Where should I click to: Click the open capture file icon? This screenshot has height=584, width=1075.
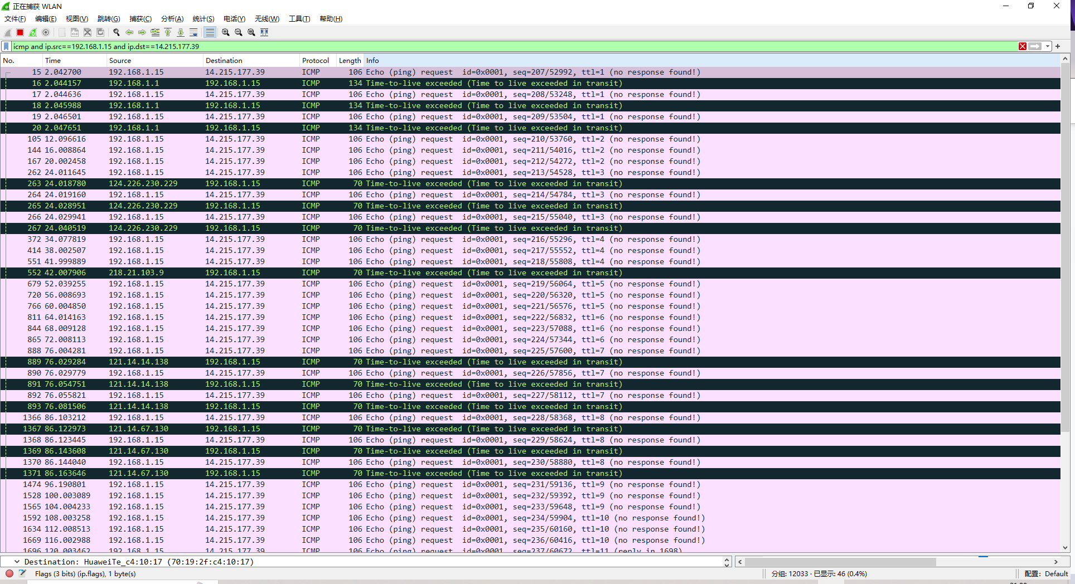click(x=62, y=32)
